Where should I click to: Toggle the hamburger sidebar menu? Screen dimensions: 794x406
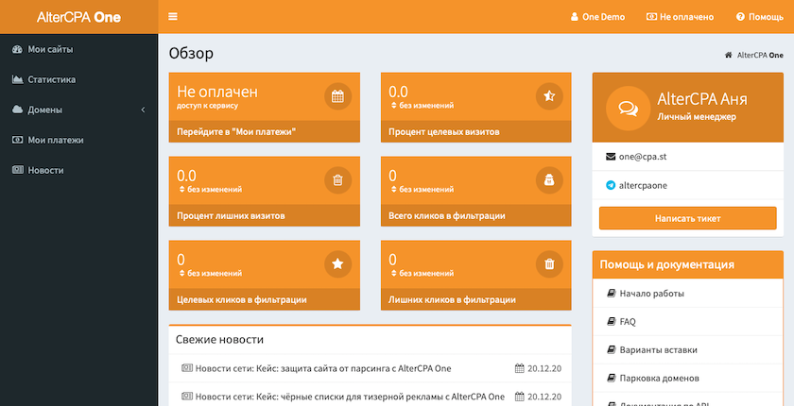click(173, 17)
